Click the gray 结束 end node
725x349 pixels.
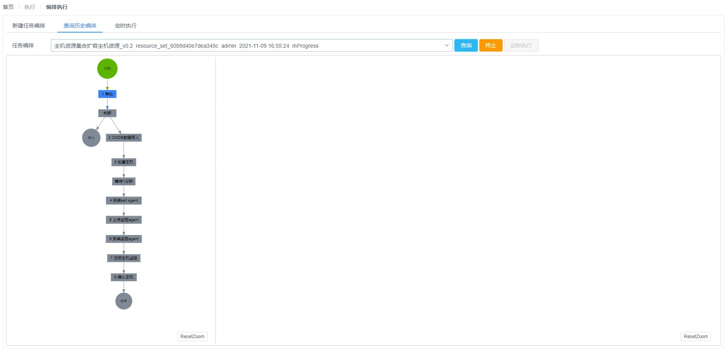pos(124,301)
